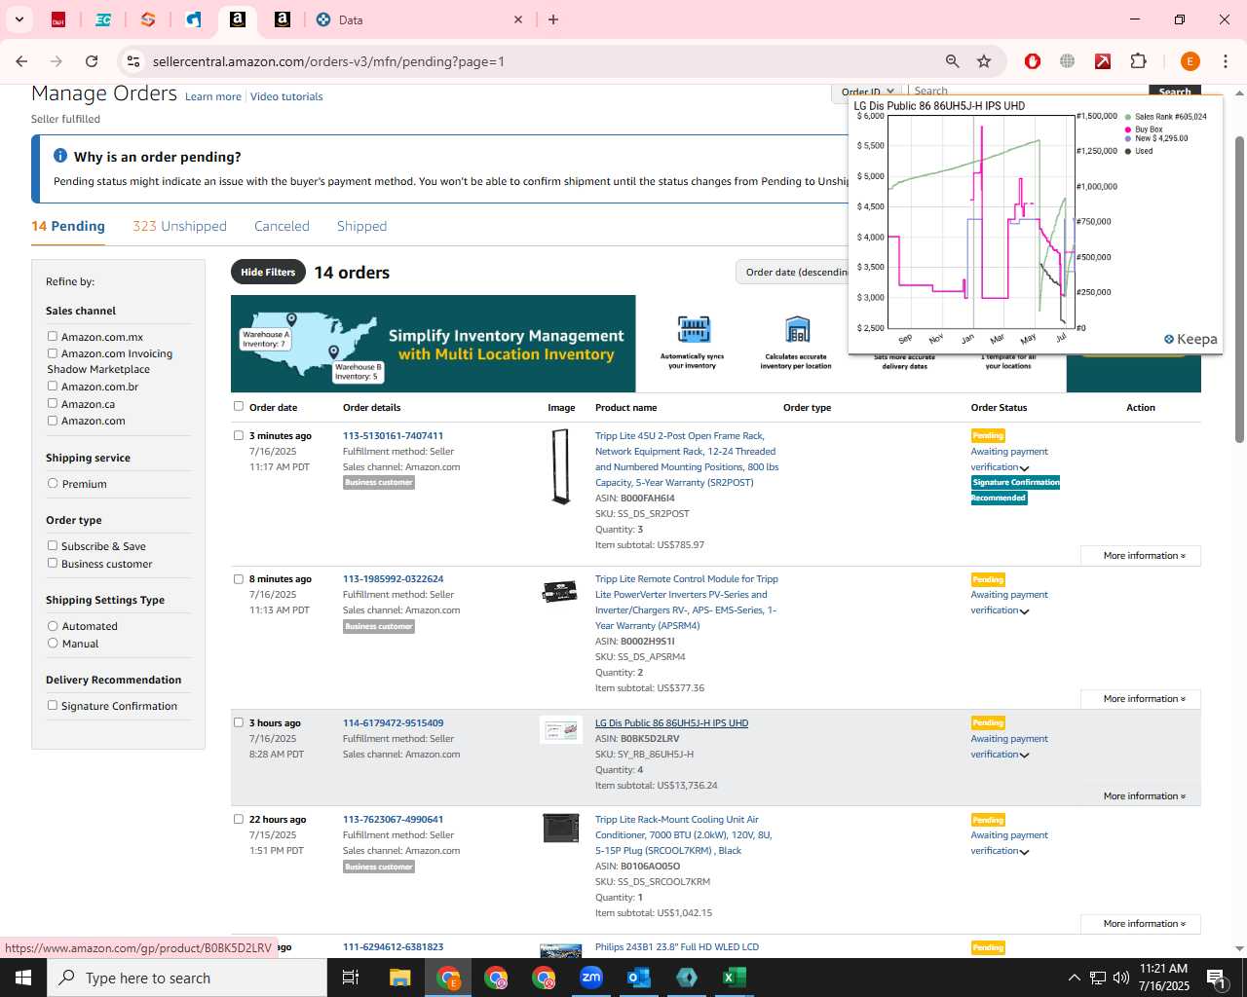Open File Explorer from the taskbar
This screenshot has width=1247, height=997.
click(399, 978)
